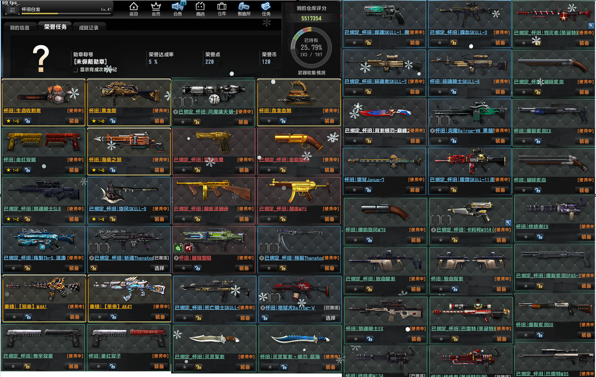The width and height of the screenshot is (596, 377).
Task: Click the player level 41 rank badge
Action: 13,9
